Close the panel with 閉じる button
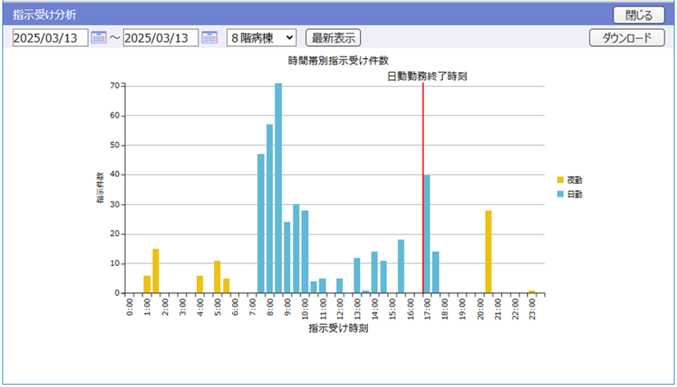This screenshot has width=677, height=387. pos(639,14)
